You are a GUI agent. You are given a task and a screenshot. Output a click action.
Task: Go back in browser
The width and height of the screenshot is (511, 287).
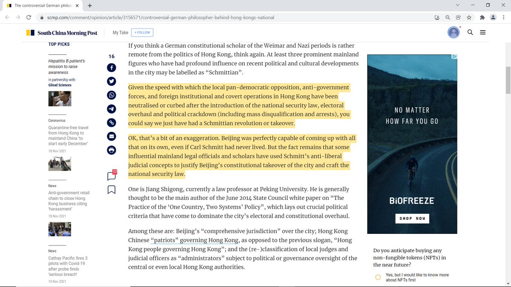pyautogui.click(x=7, y=17)
